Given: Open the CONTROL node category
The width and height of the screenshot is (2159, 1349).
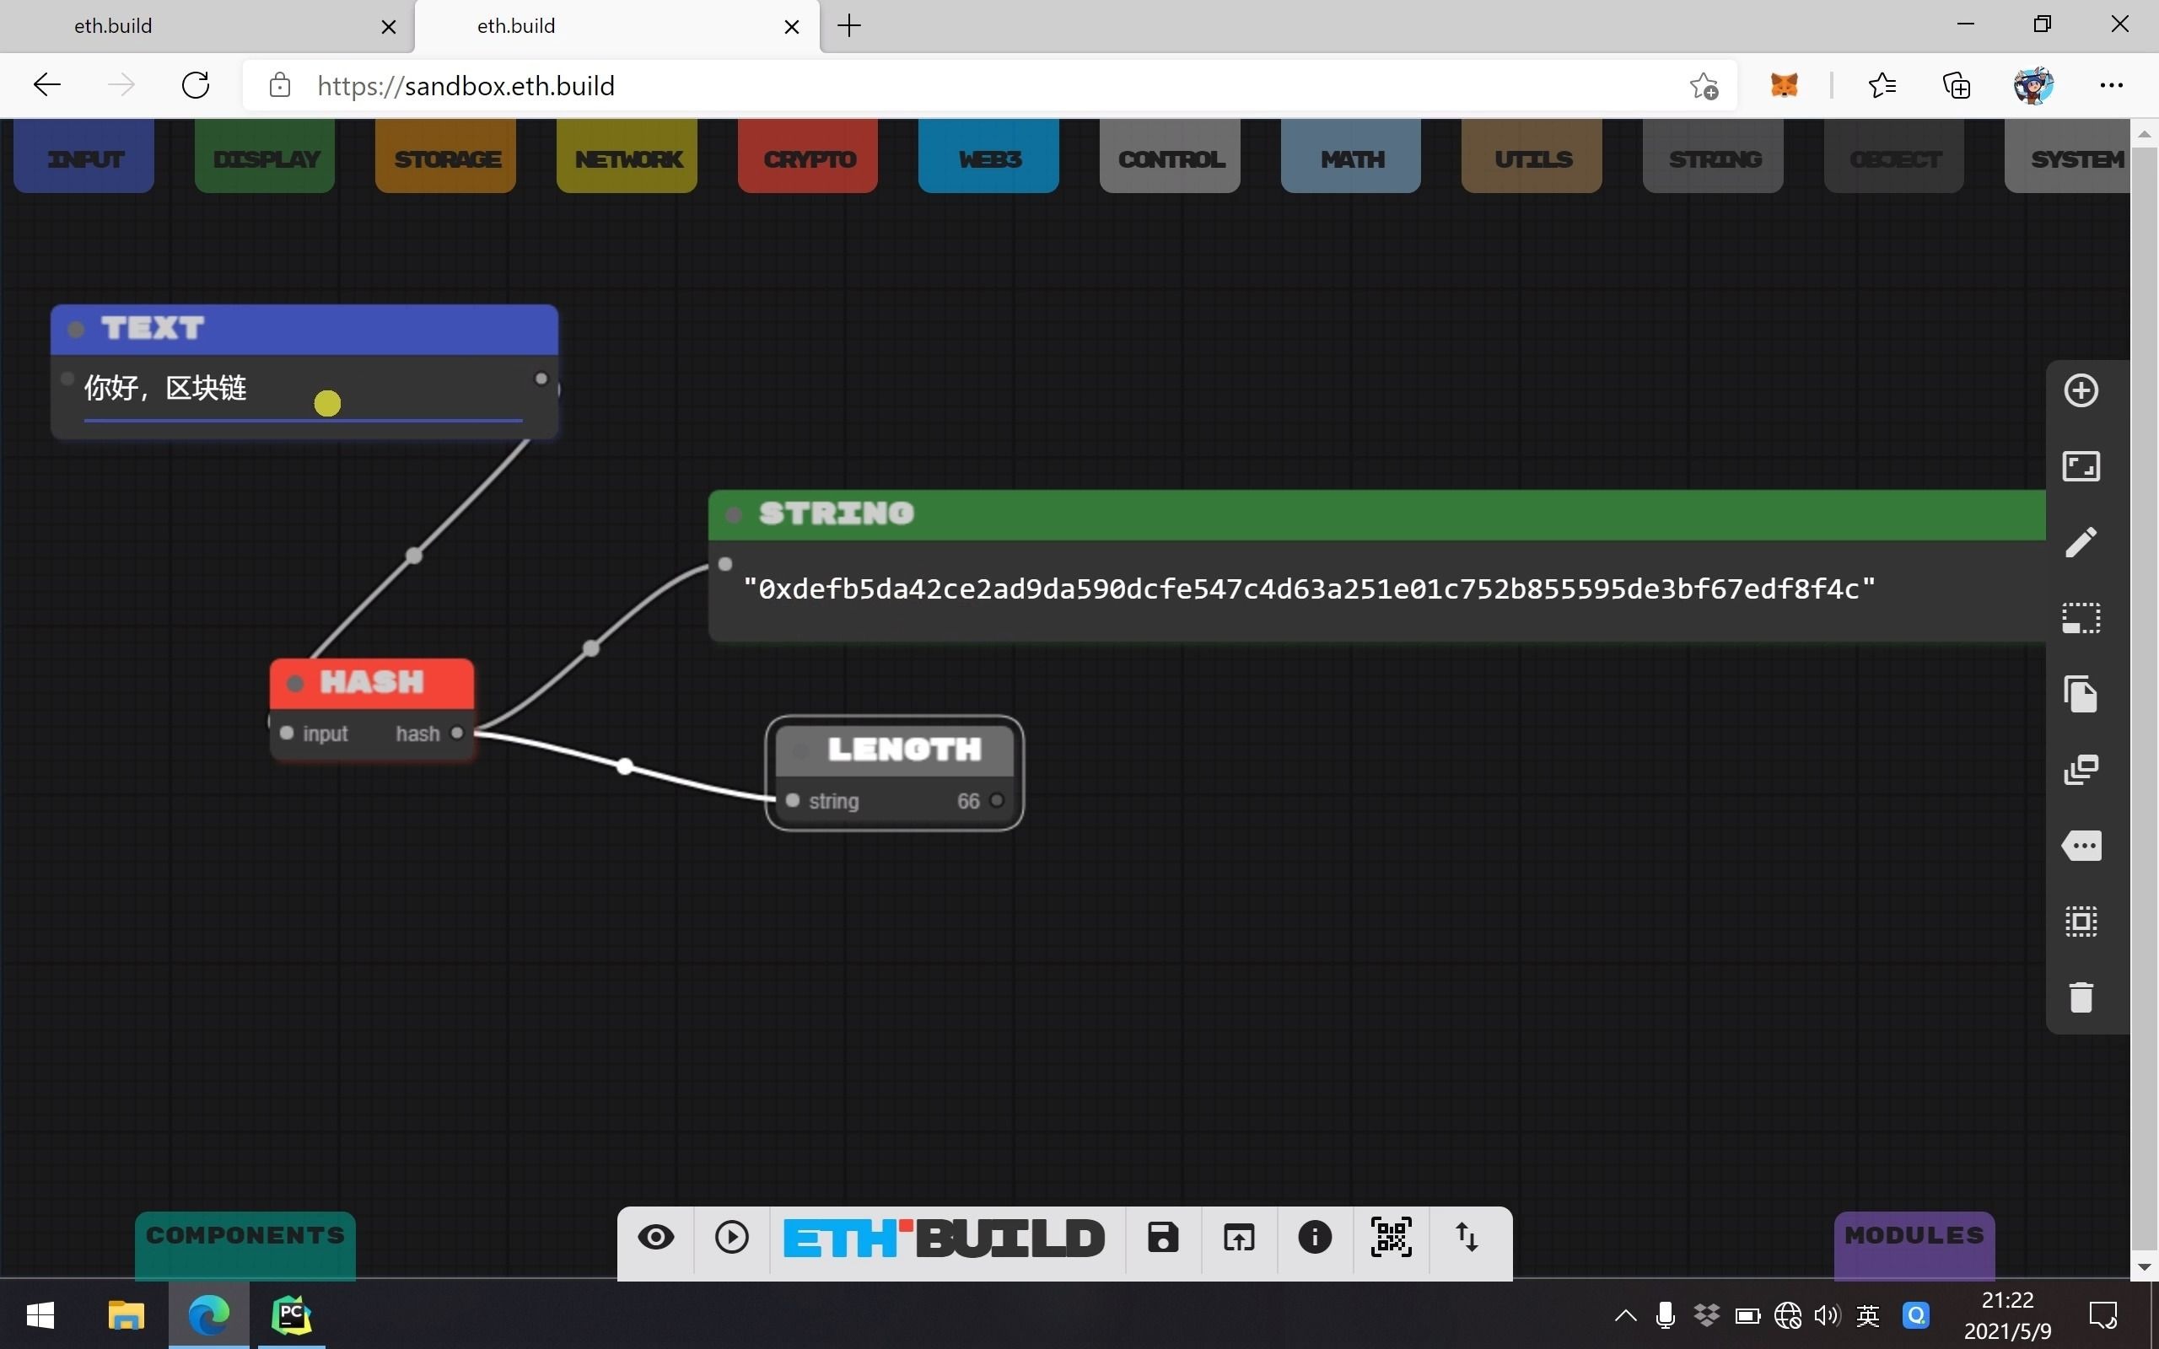Looking at the screenshot, I should [x=1171, y=157].
